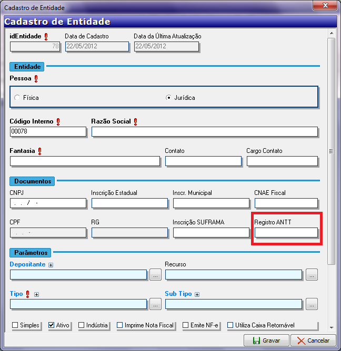The width and height of the screenshot is (341, 351).
Task: Expand the plus icon next to Sub Tipo
Action: click(x=197, y=294)
